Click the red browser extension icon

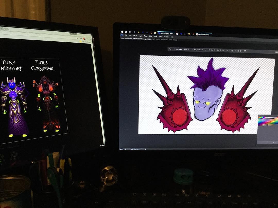[x=84, y=38]
